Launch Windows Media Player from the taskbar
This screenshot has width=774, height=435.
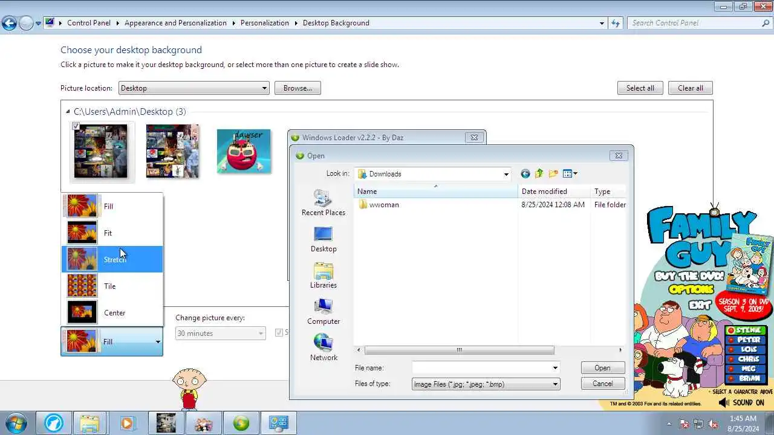coord(127,424)
